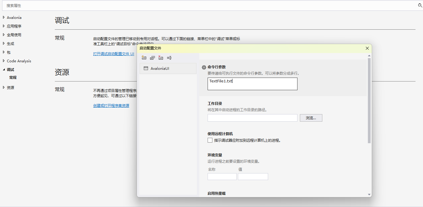
Task: Open the 应用程序 settings category
Action: point(14,26)
